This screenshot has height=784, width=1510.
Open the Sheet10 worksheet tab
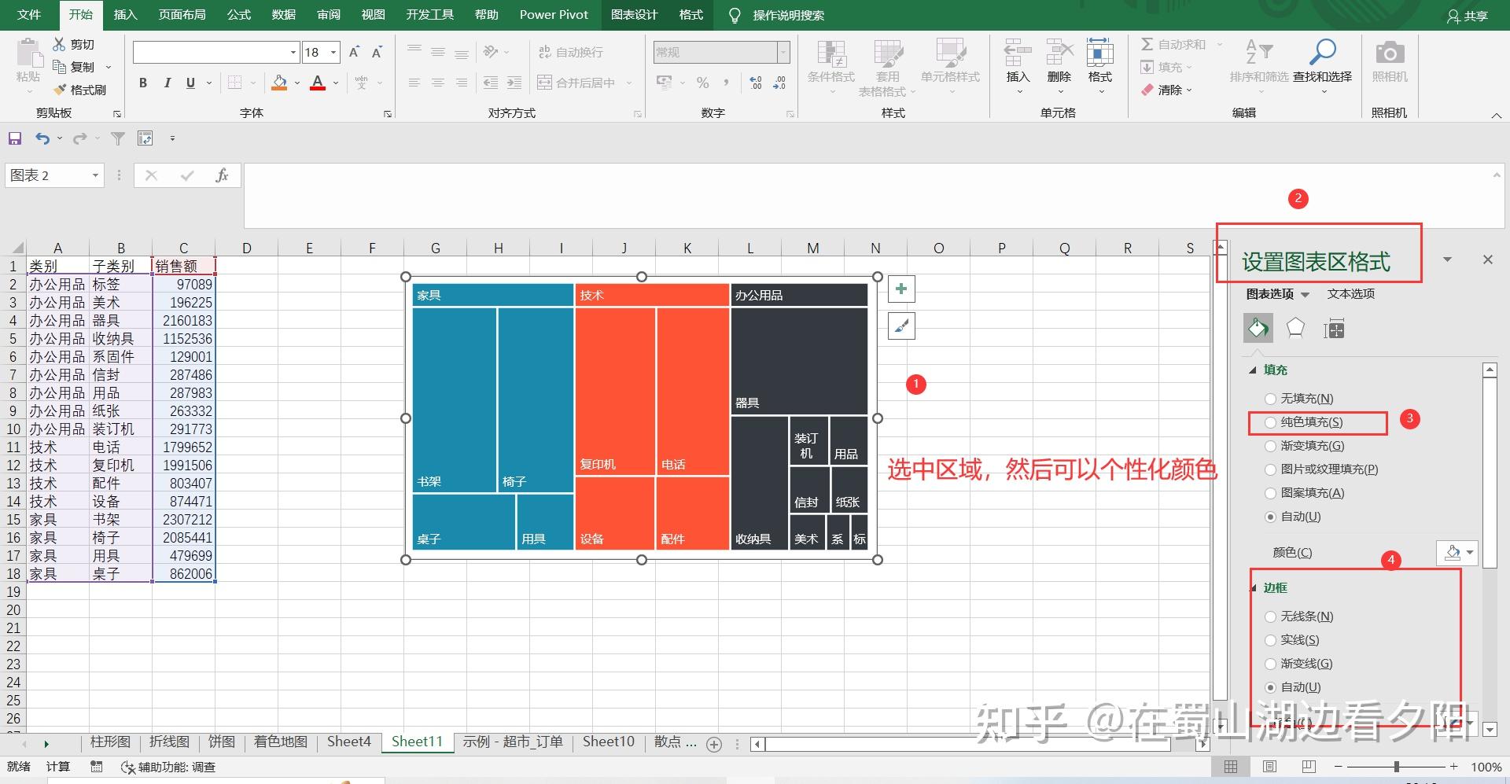coord(607,741)
